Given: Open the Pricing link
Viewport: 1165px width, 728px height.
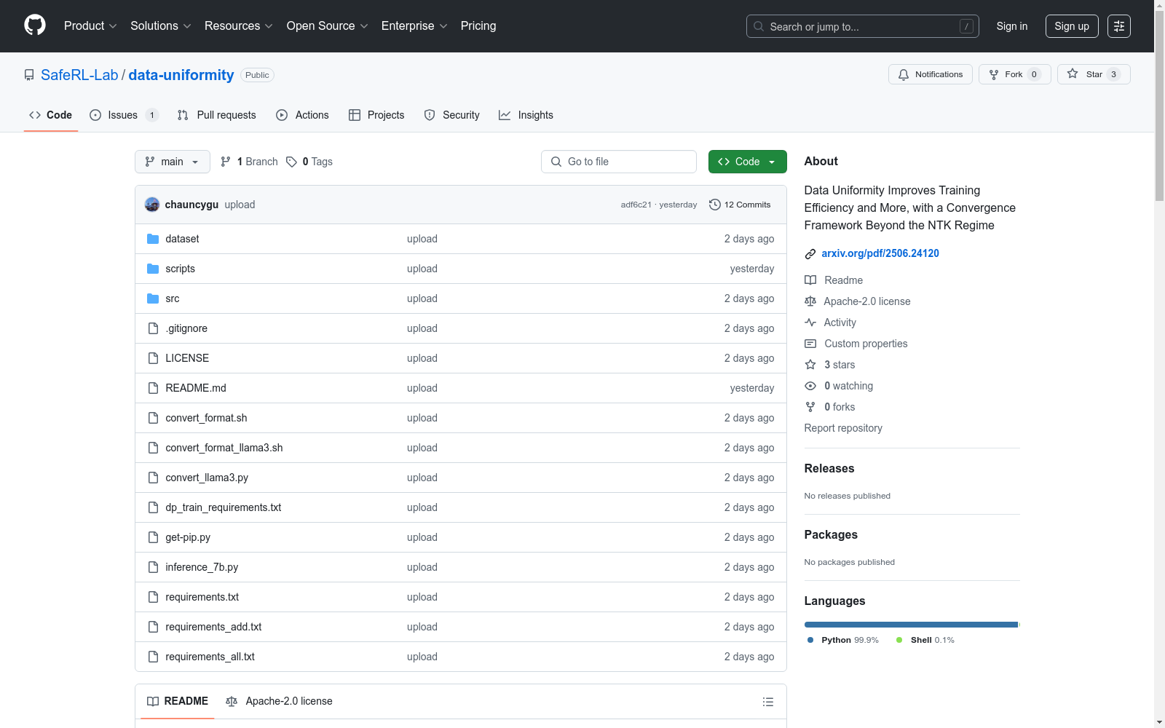Looking at the screenshot, I should [x=478, y=26].
